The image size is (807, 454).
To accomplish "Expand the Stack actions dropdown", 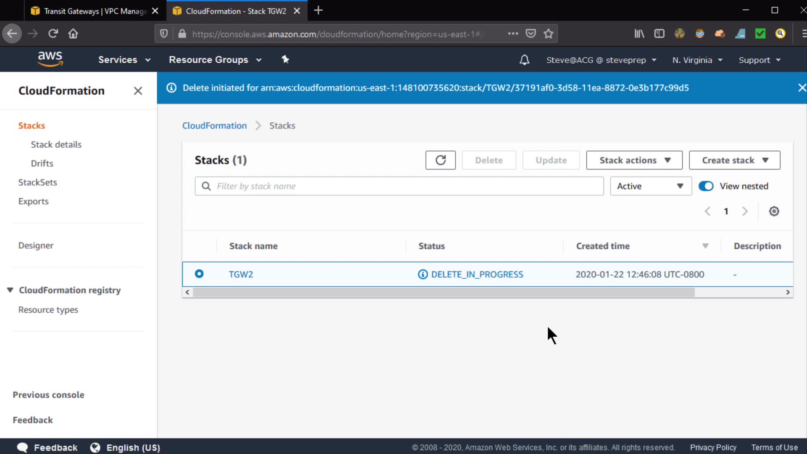I will tap(634, 160).
